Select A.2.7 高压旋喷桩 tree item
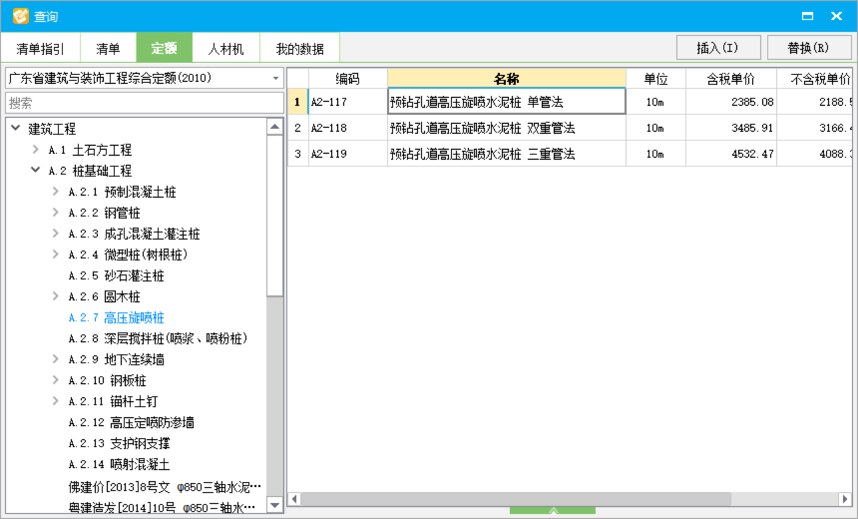Viewport: 858px width, 519px height. click(116, 317)
